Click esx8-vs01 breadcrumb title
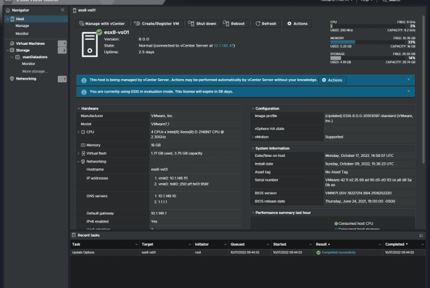The width and height of the screenshot is (430, 288). pos(87,10)
